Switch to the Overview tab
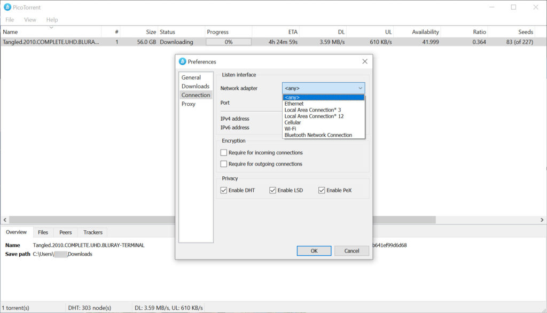This screenshot has height=313, width=547. [17, 232]
